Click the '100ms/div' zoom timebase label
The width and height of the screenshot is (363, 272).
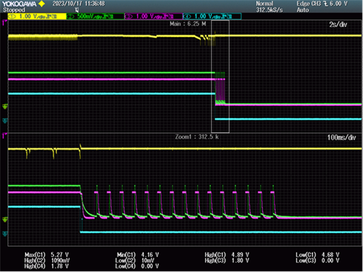coord(341,138)
